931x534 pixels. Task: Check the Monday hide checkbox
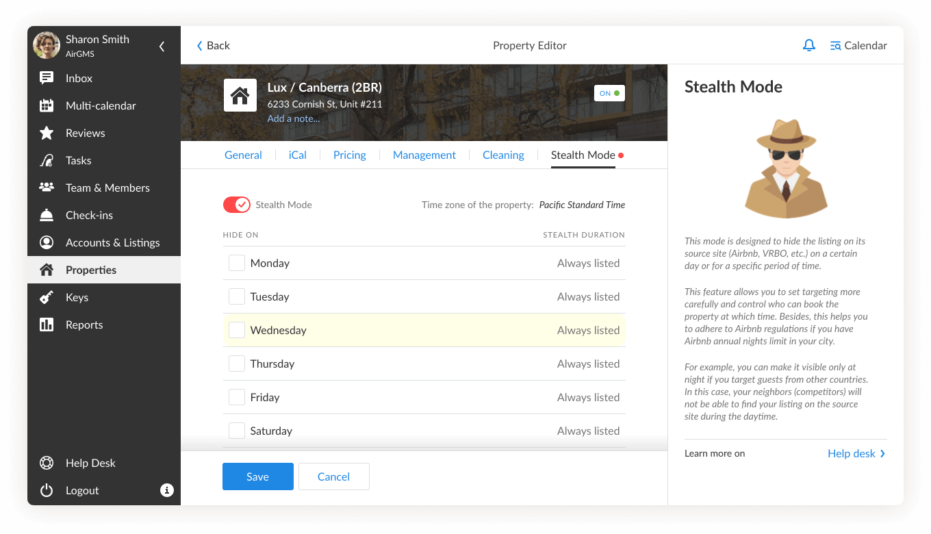tap(236, 262)
